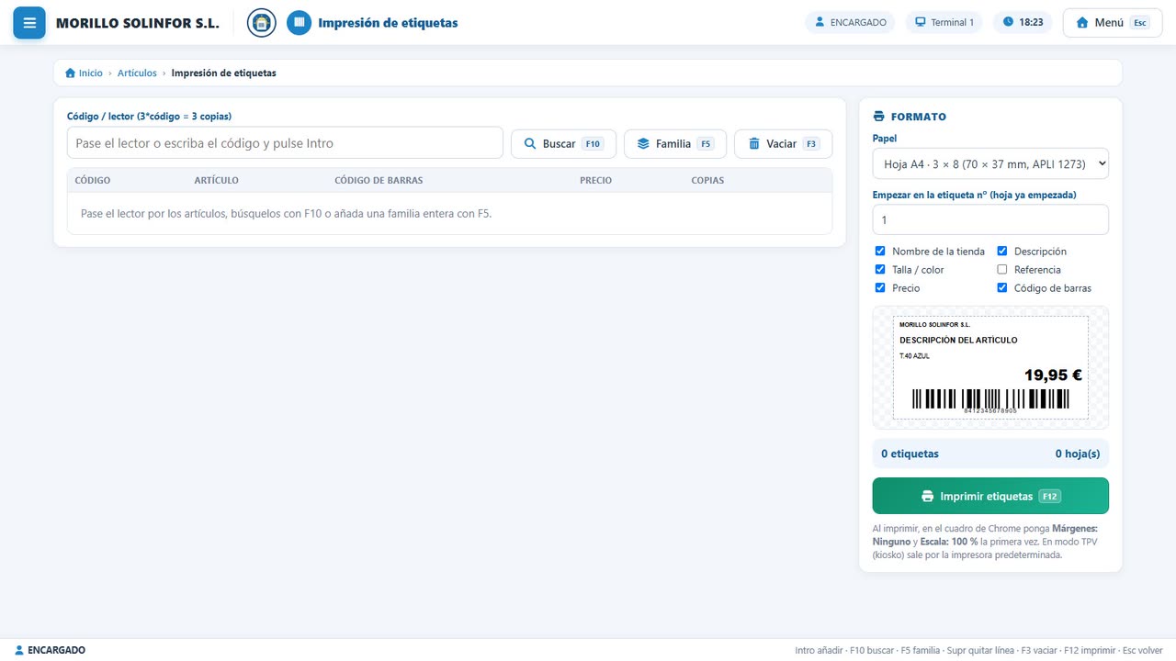
Task: Enable the Referencia checkbox
Action: coord(1002,270)
